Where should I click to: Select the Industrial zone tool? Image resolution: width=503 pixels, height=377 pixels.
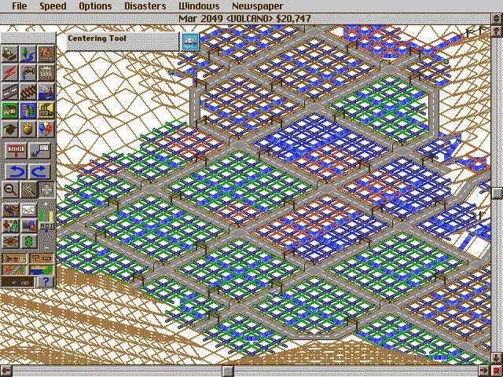click(x=46, y=111)
